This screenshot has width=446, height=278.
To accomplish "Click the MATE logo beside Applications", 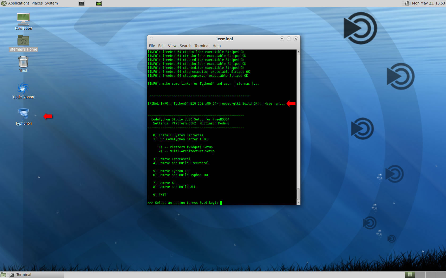I will click(4, 3).
